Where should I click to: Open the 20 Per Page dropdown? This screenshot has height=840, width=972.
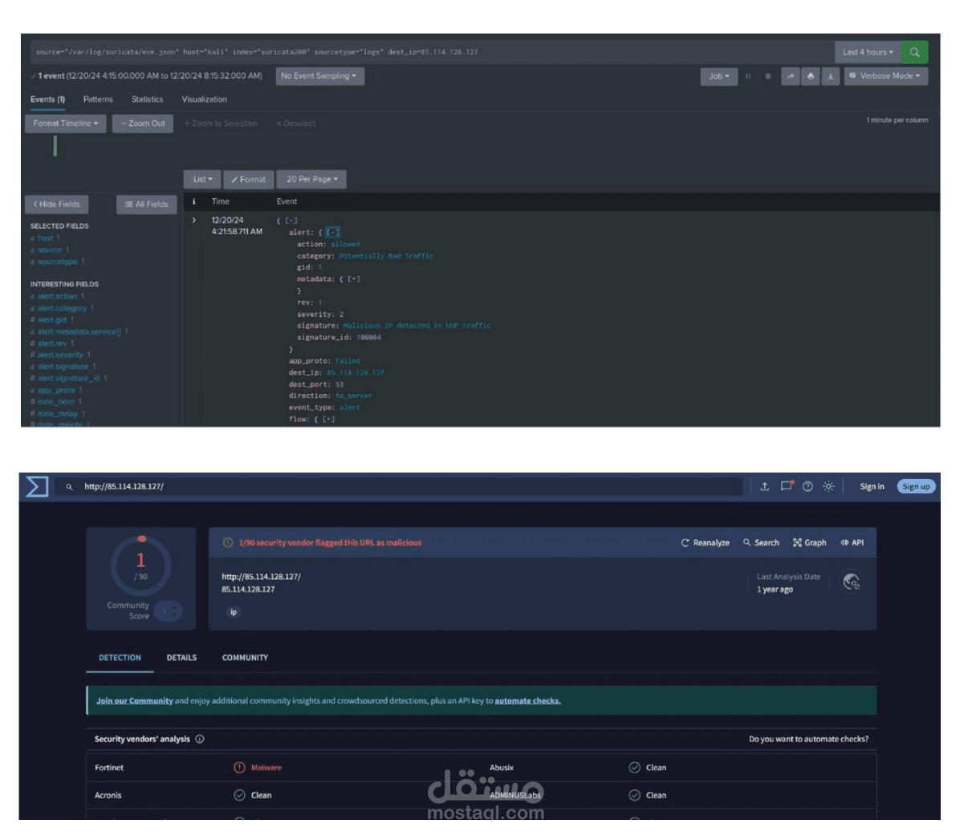(311, 179)
